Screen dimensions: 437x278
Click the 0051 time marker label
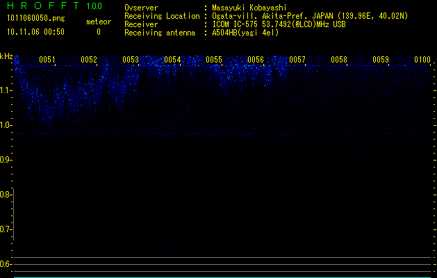click(x=47, y=60)
